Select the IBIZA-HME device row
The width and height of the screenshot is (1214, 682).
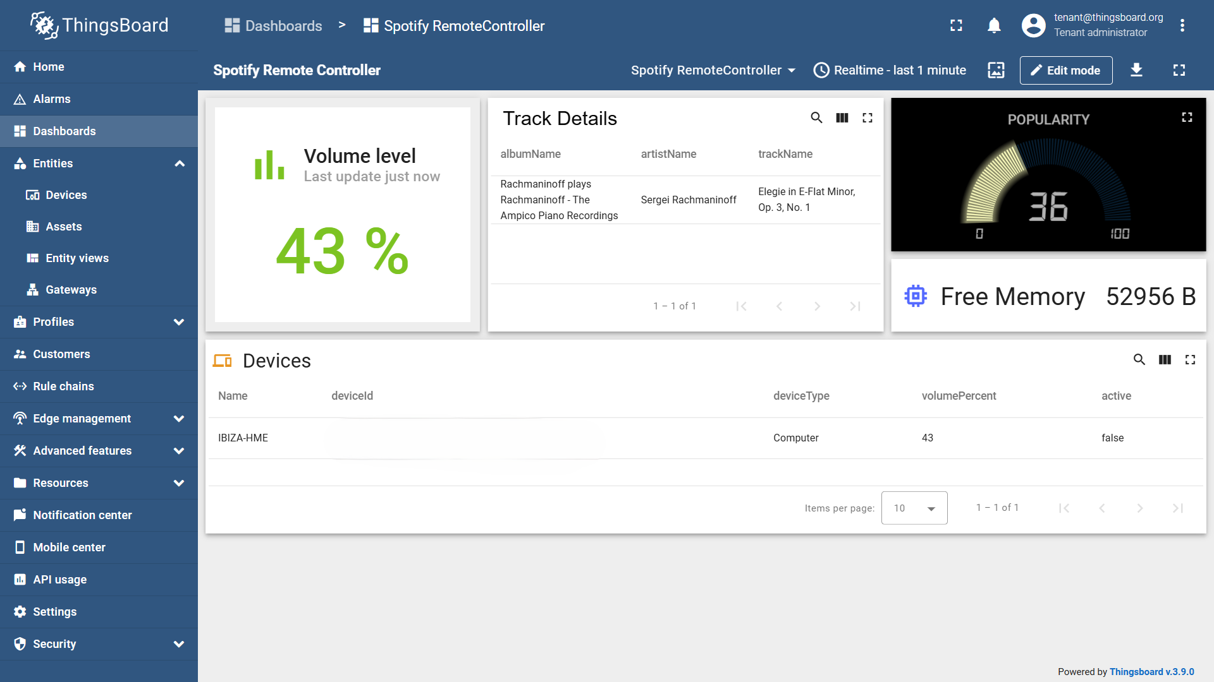706,438
